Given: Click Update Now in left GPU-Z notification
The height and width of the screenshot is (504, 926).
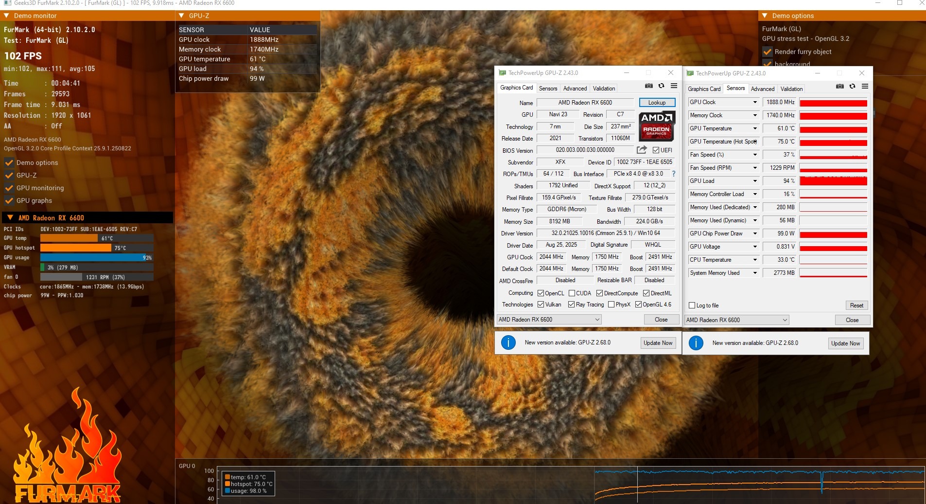Looking at the screenshot, I should click(x=658, y=343).
